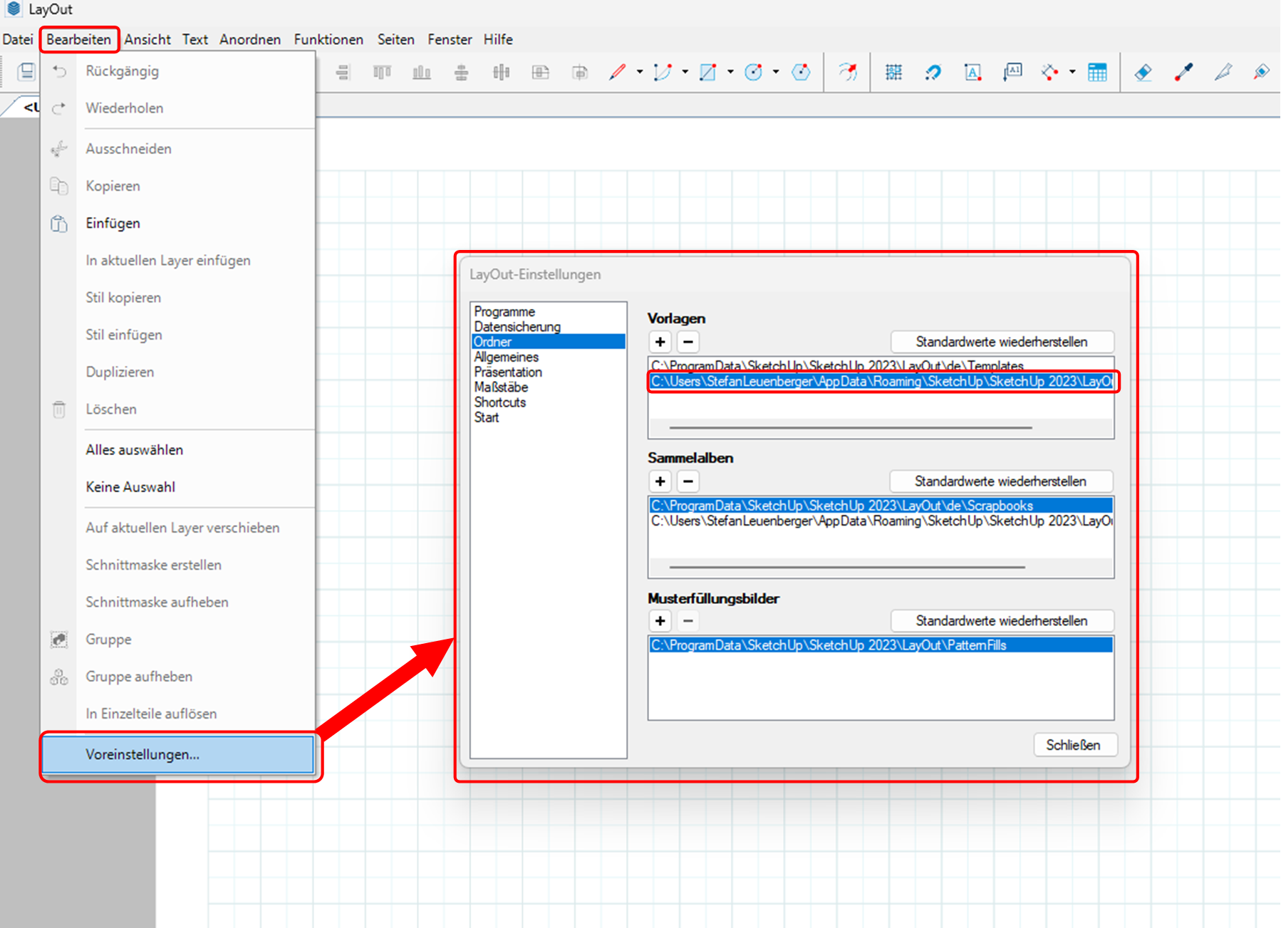Choose Einfügen from the Bearbeiten menu
The image size is (1281, 928).
(113, 223)
